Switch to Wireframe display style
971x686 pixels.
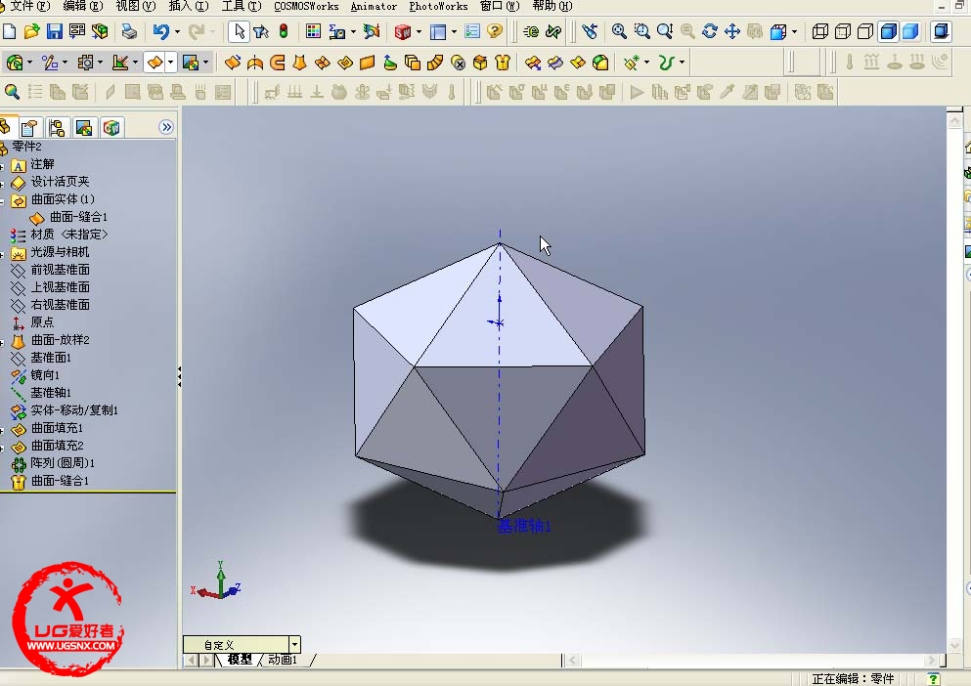(x=819, y=31)
